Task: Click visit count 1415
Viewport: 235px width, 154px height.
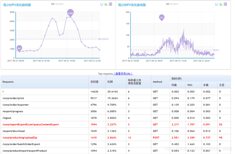Action: (94, 138)
